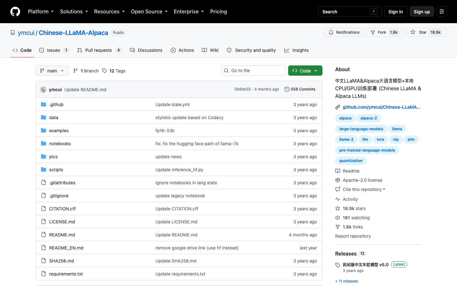Click the fork icon in Fork button
The image size is (457, 286).
click(373, 32)
